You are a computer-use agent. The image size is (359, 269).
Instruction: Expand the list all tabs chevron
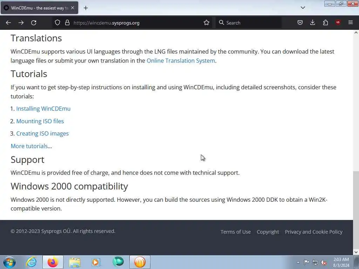click(x=303, y=8)
